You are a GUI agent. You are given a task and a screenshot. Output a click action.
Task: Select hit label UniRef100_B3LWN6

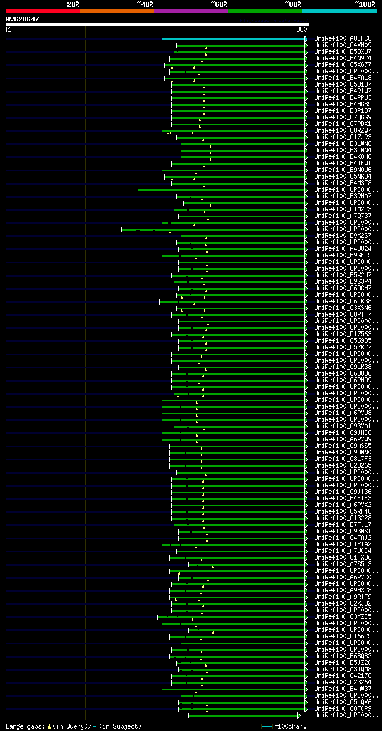coord(343,144)
